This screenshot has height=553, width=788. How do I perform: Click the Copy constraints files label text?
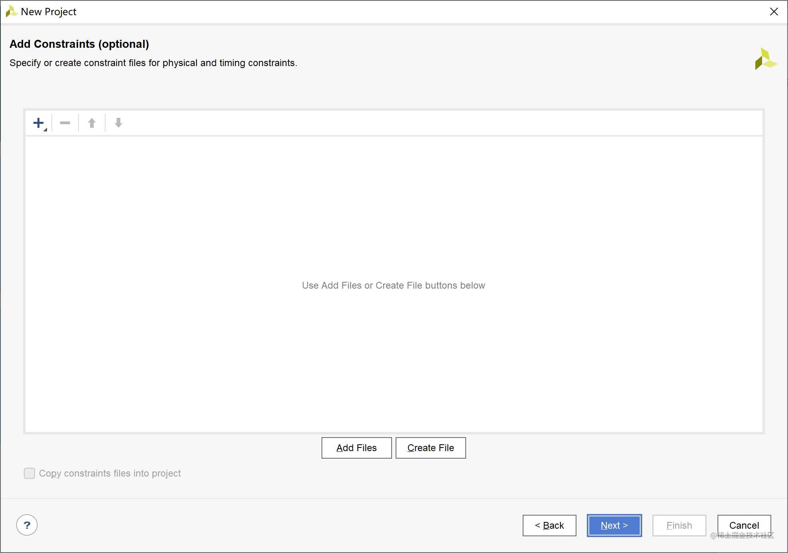tap(110, 473)
